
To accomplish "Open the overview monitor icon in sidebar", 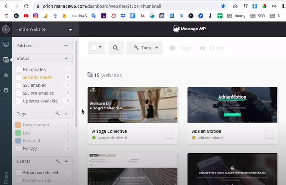I will [6, 44].
